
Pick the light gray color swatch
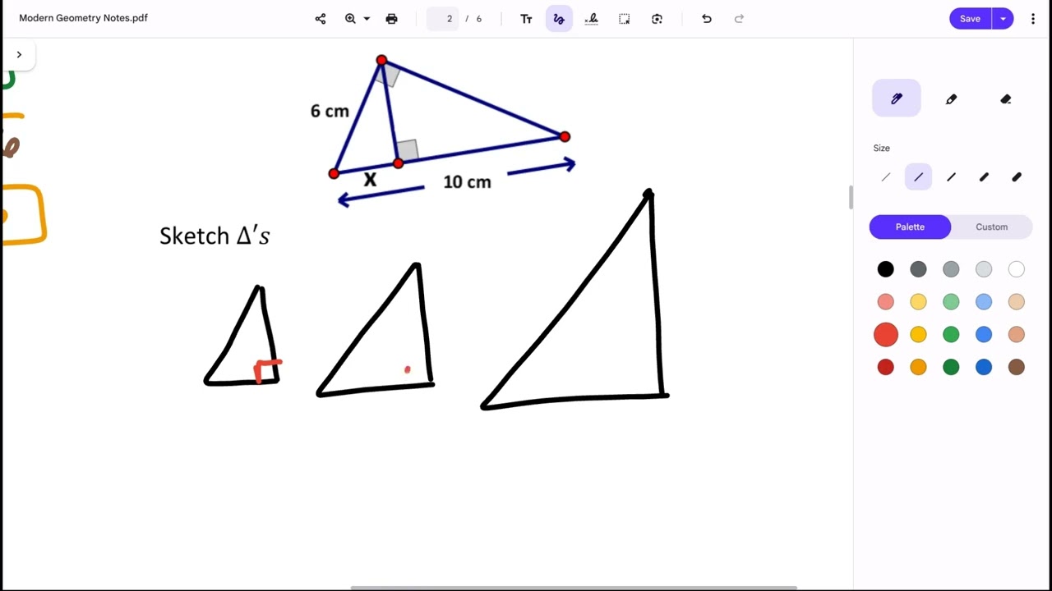click(984, 269)
